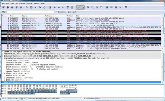This screenshot has width=165, height=101.
Task: Click the Source port: 999 field
Action: point(17,60)
